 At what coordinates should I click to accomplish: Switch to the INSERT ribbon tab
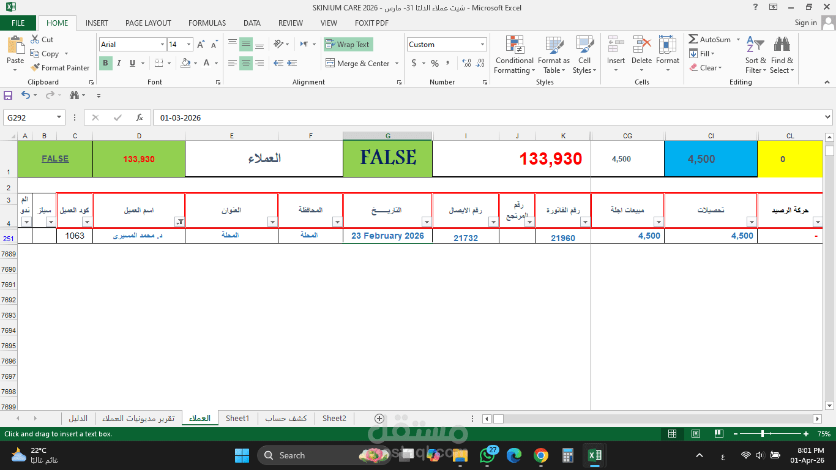point(97,23)
